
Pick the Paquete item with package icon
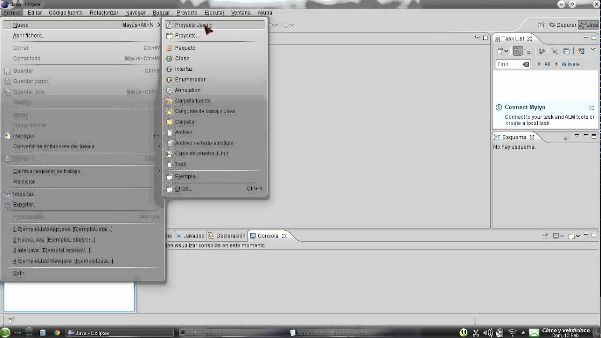tap(215, 48)
